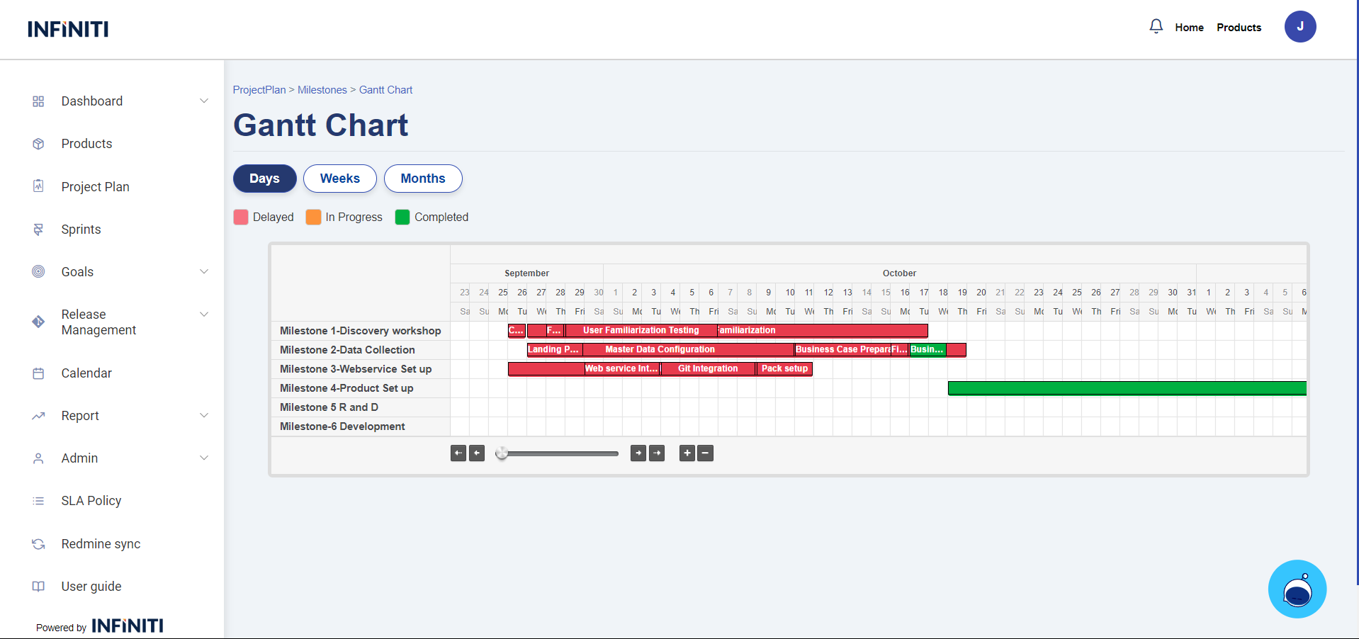Switch Gantt view to Months
1359x639 pixels.
[x=422, y=179]
